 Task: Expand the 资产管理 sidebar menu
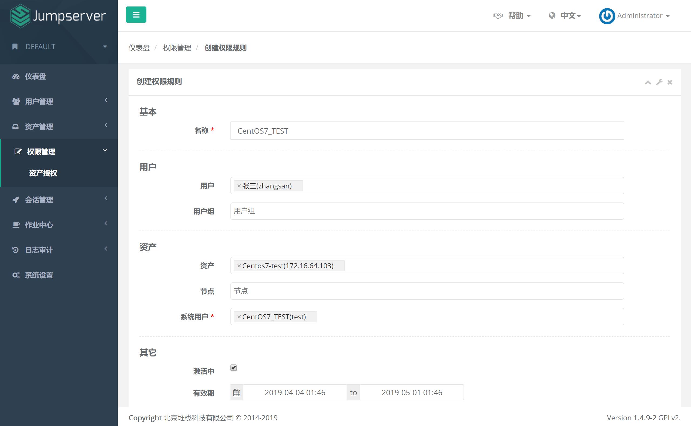[x=59, y=127]
